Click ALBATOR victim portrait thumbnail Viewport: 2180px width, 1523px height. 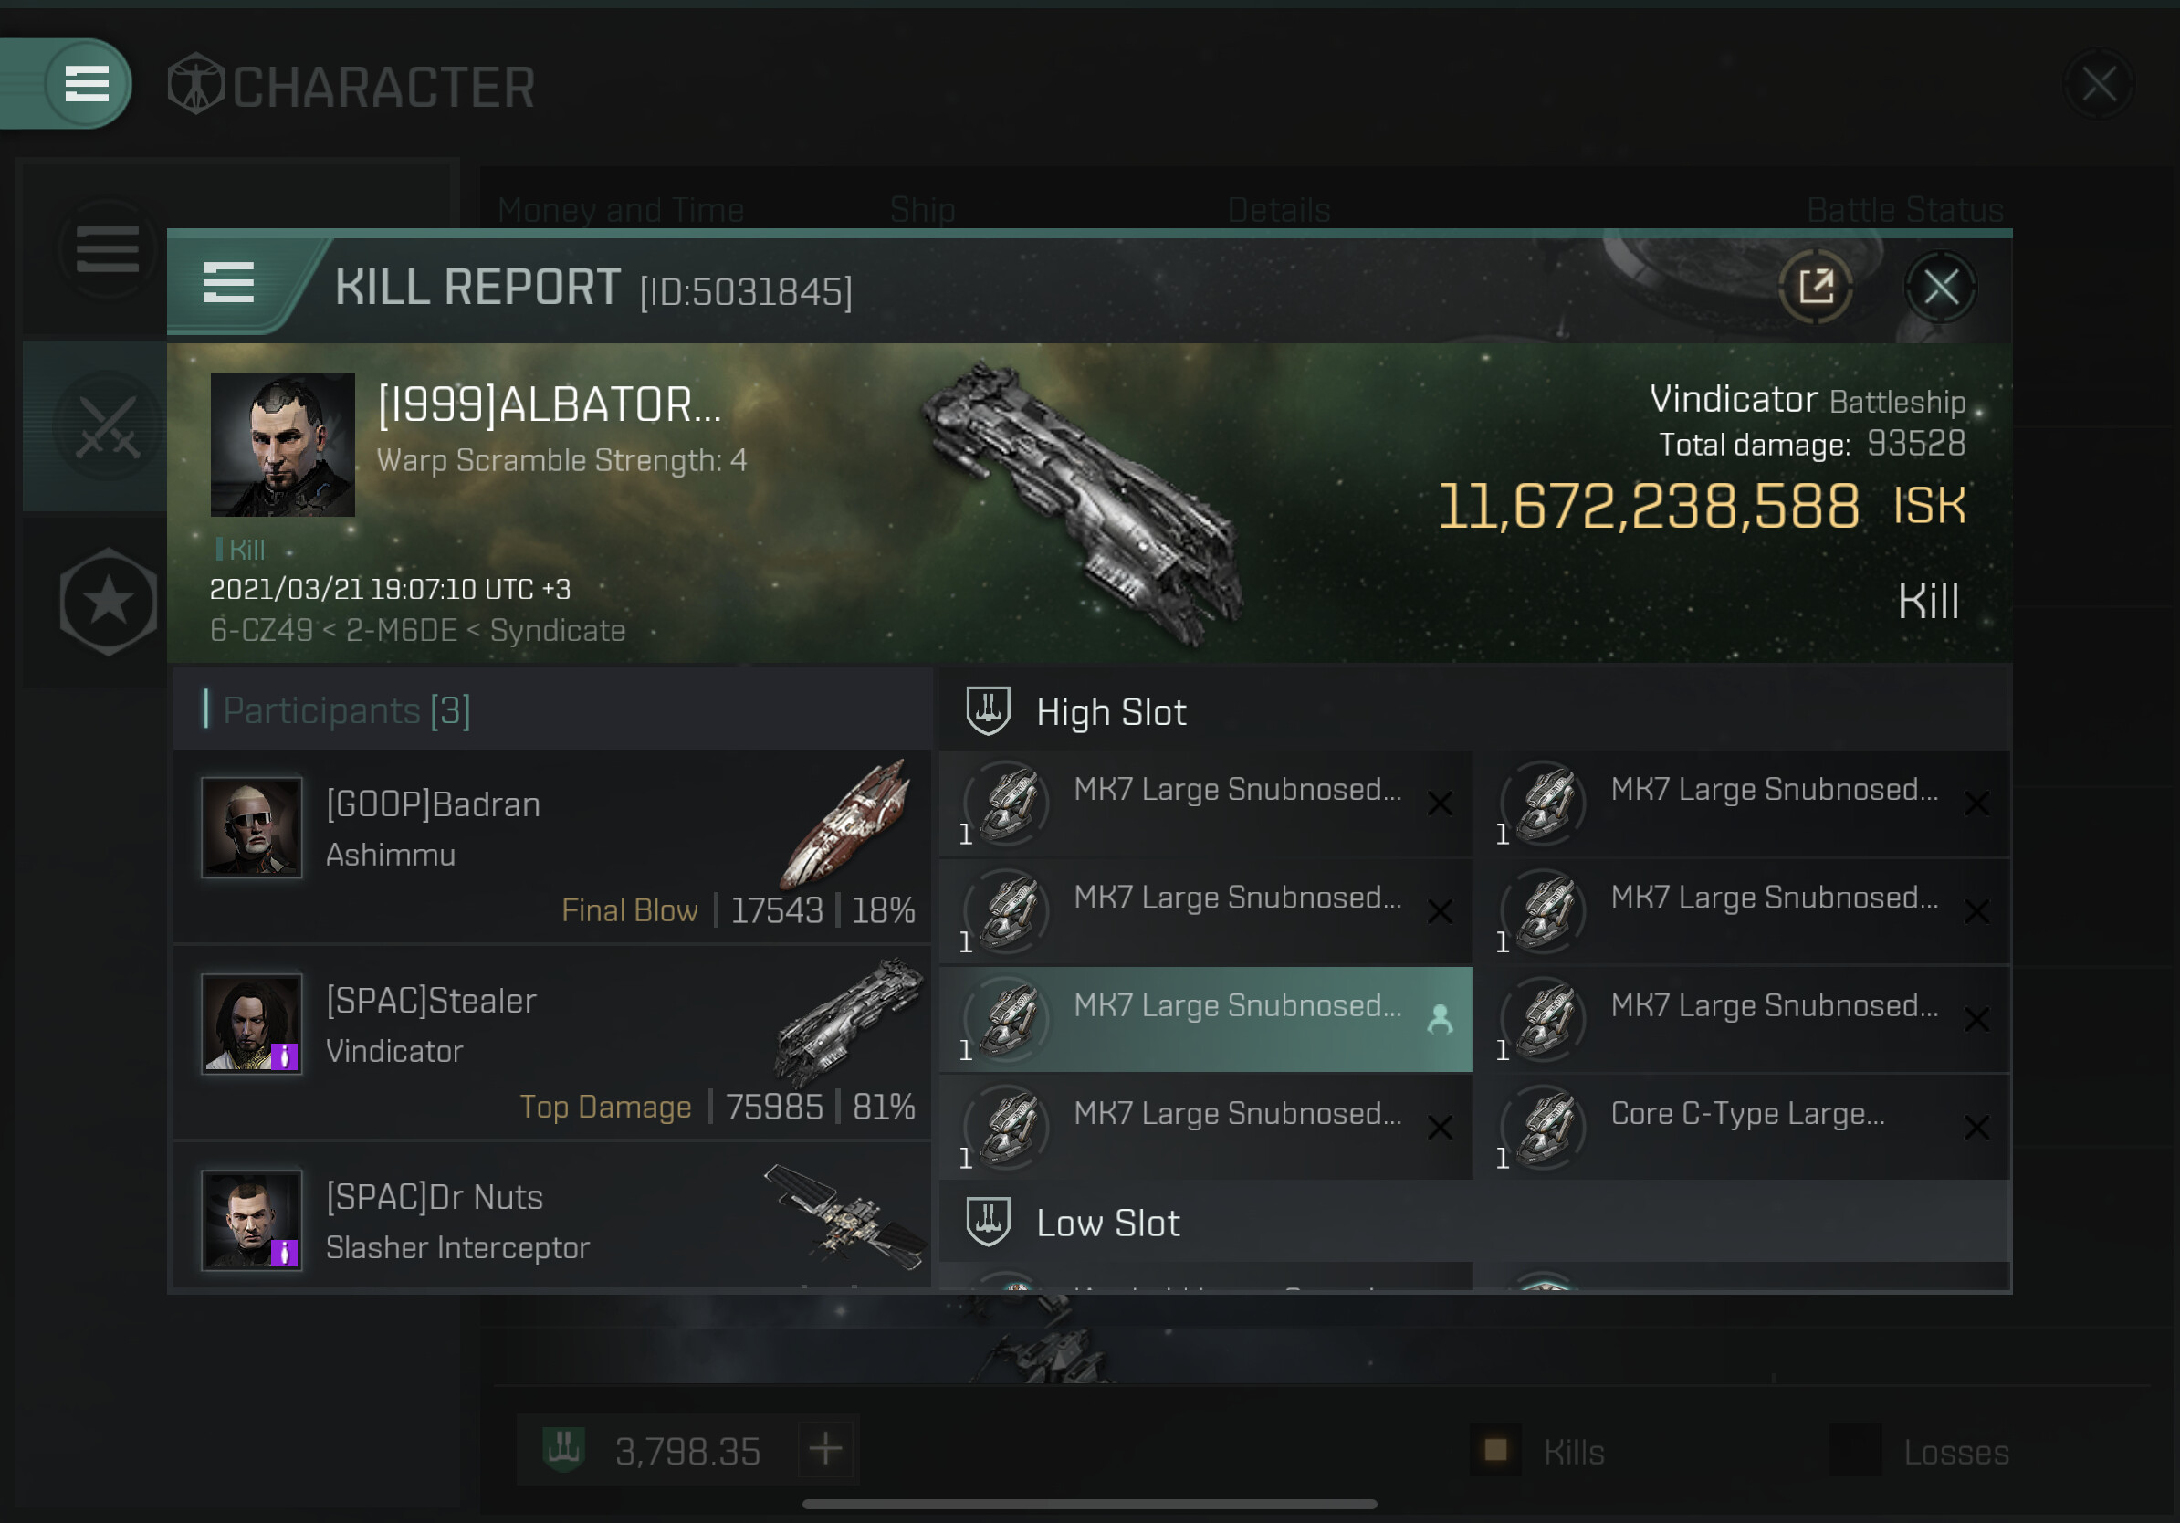pos(282,445)
